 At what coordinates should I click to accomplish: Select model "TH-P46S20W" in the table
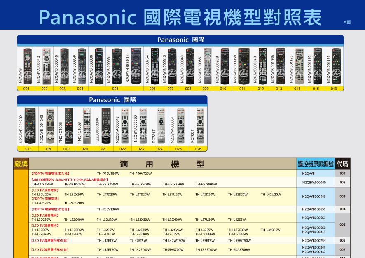coord(74,203)
